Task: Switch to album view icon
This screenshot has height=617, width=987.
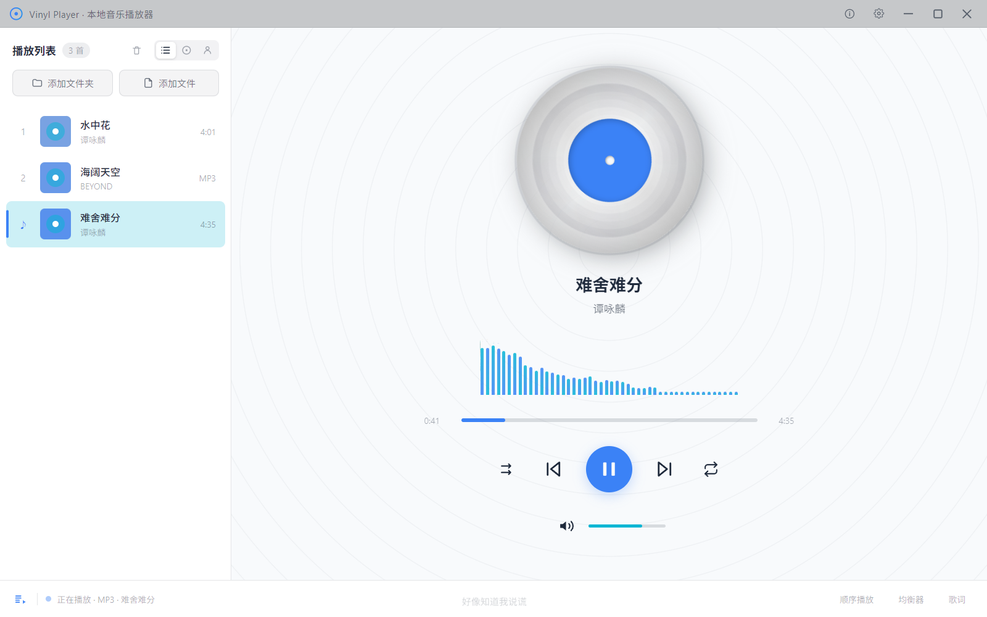Action: click(186, 51)
